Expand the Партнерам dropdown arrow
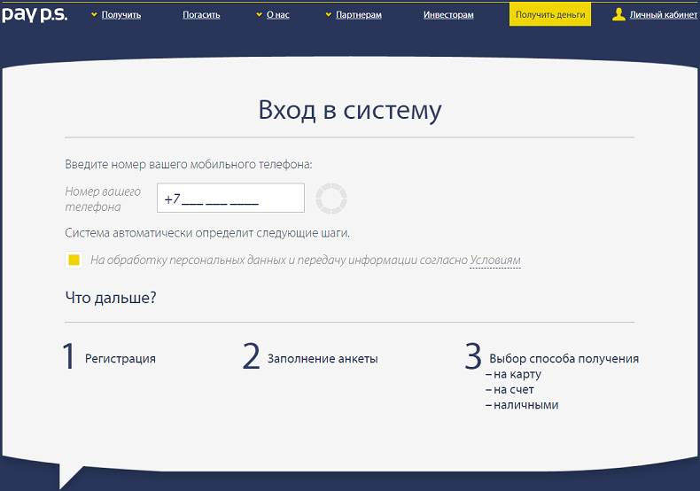 [329, 15]
